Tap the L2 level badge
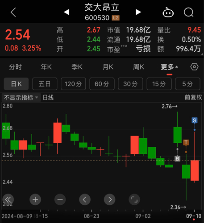The width and height of the screenshot is (204, 223). [x=116, y=18]
